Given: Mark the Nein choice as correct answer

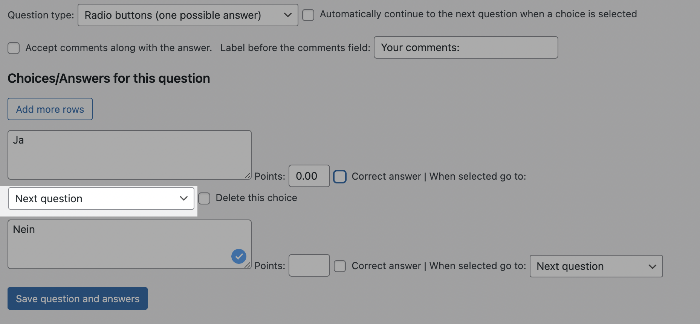Looking at the screenshot, I should pos(340,266).
